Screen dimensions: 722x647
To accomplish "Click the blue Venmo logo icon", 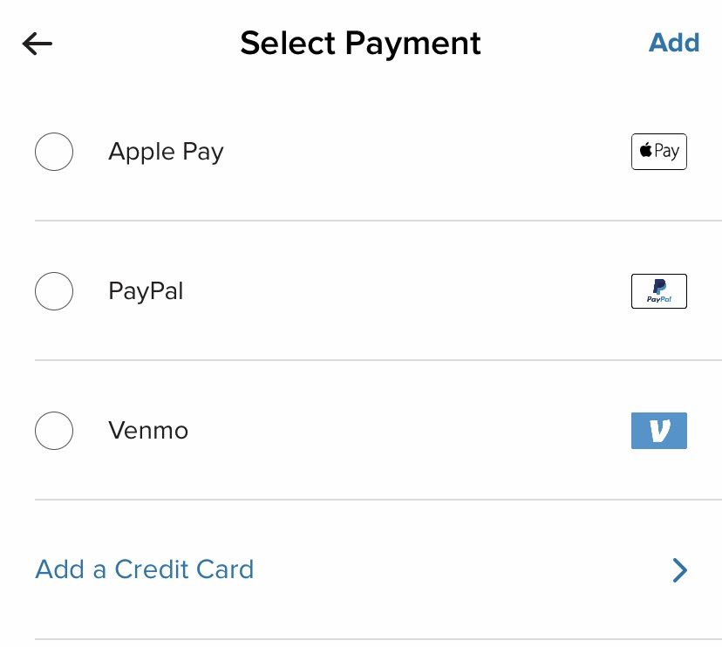I will pos(658,430).
